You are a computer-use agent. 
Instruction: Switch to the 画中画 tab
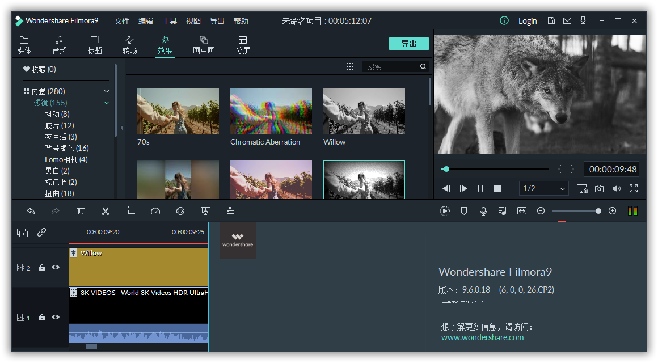point(204,45)
